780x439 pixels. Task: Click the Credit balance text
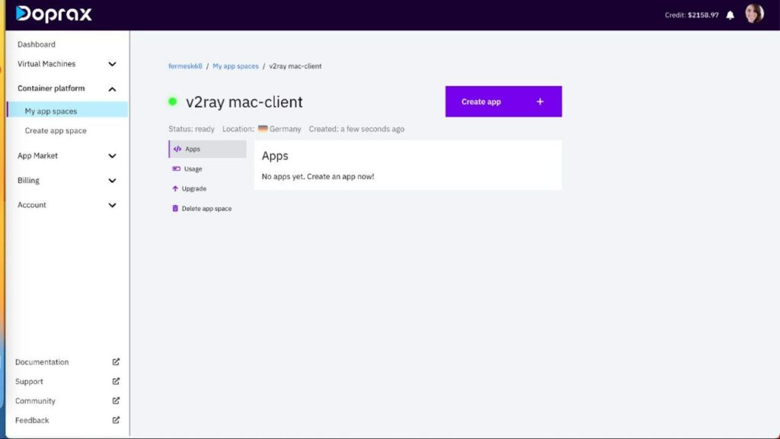tap(692, 15)
